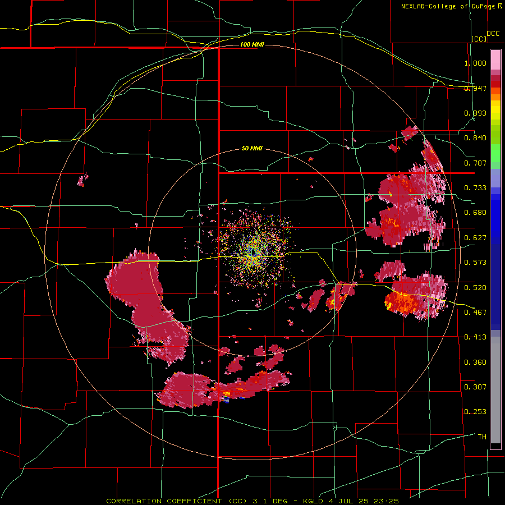Click the Correlation Coefficient caption at bottom
Viewport: 505px width, 505px height.
252,501
